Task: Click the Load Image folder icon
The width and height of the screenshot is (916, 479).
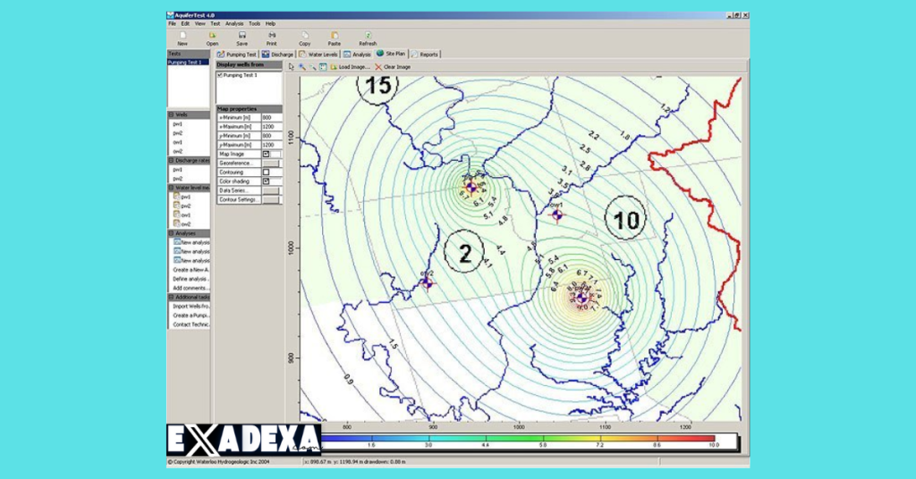Action: click(x=334, y=67)
